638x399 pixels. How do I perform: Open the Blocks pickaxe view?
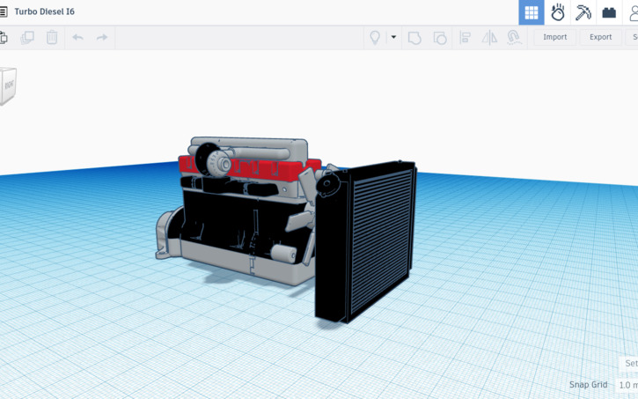coord(583,12)
